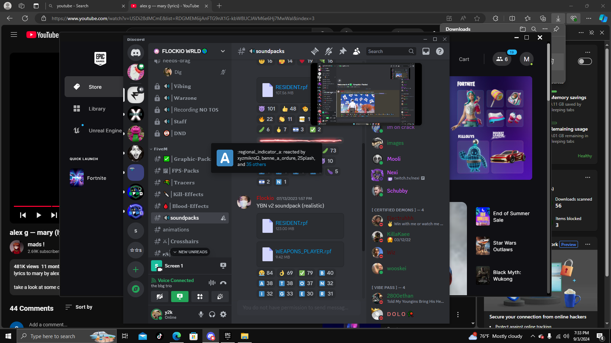The height and width of the screenshot is (343, 611).
Task: Select Store in Epic Games sidebar
Action: [x=94, y=87]
